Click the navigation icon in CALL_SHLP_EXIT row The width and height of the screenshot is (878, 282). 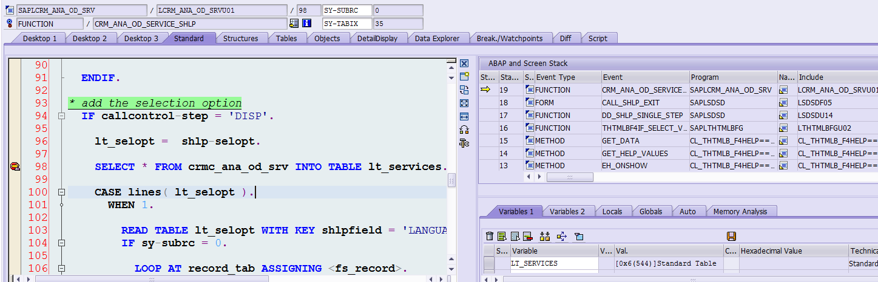point(783,103)
